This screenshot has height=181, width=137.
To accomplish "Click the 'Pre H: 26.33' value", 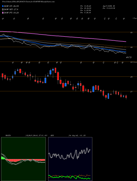I will [x=85, y=8].
